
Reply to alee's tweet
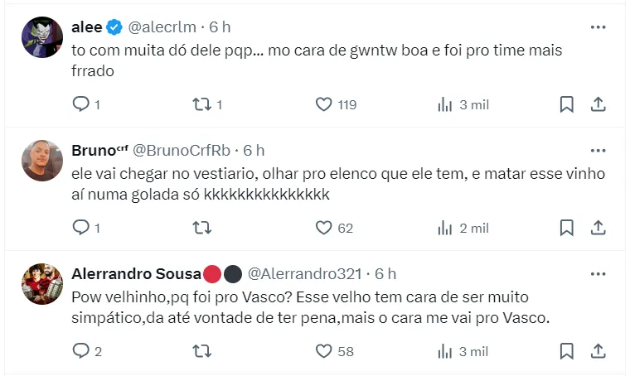pyautogui.click(x=81, y=104)
